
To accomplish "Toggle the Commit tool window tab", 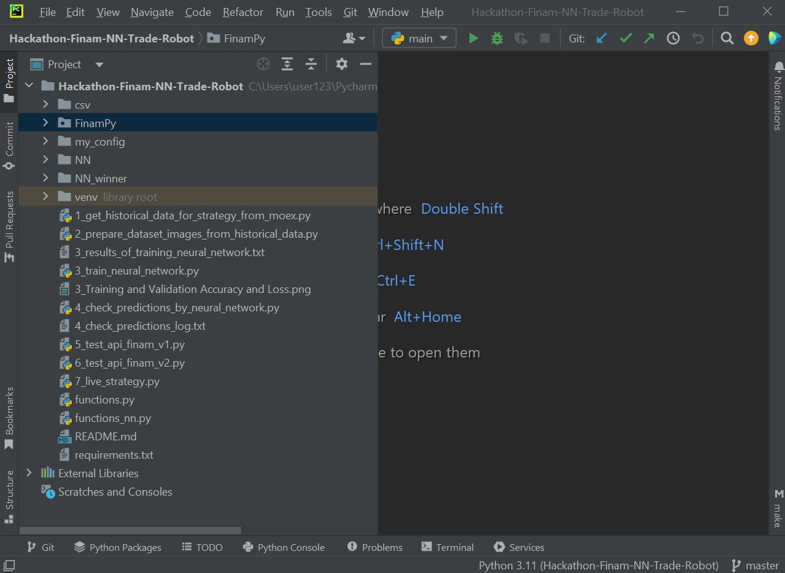I will point(9,146).
